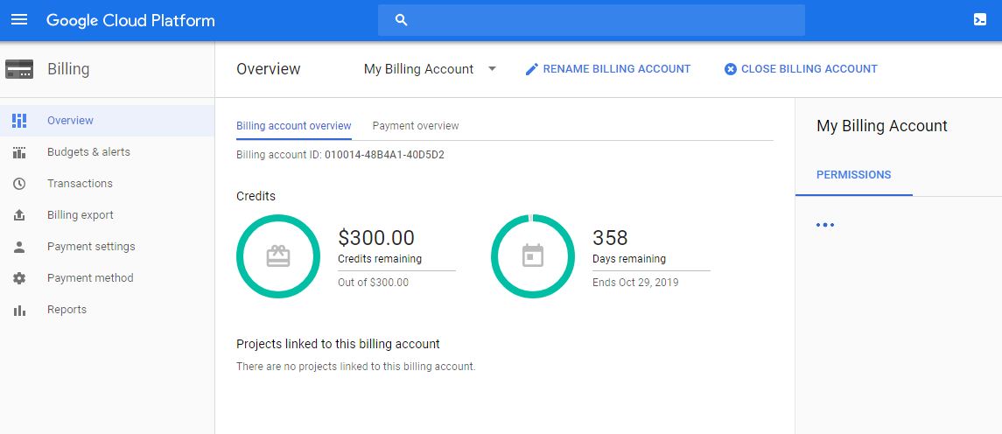1002x434 pixels.
Task: Click the Reports bar chart icon
Action: coord(19,310)
